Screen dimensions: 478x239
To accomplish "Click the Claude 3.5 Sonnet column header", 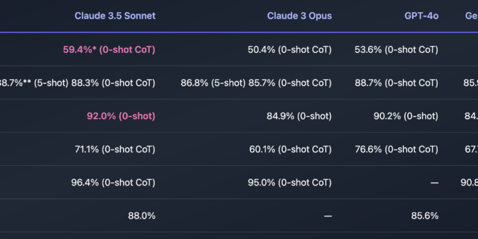I will pos(115,16).
